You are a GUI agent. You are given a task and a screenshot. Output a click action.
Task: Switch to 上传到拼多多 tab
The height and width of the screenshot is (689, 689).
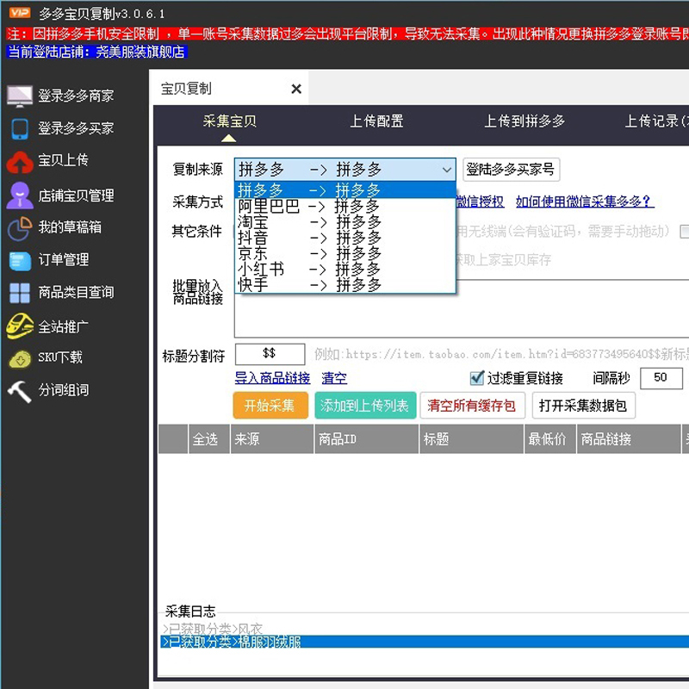coord(525,121)
